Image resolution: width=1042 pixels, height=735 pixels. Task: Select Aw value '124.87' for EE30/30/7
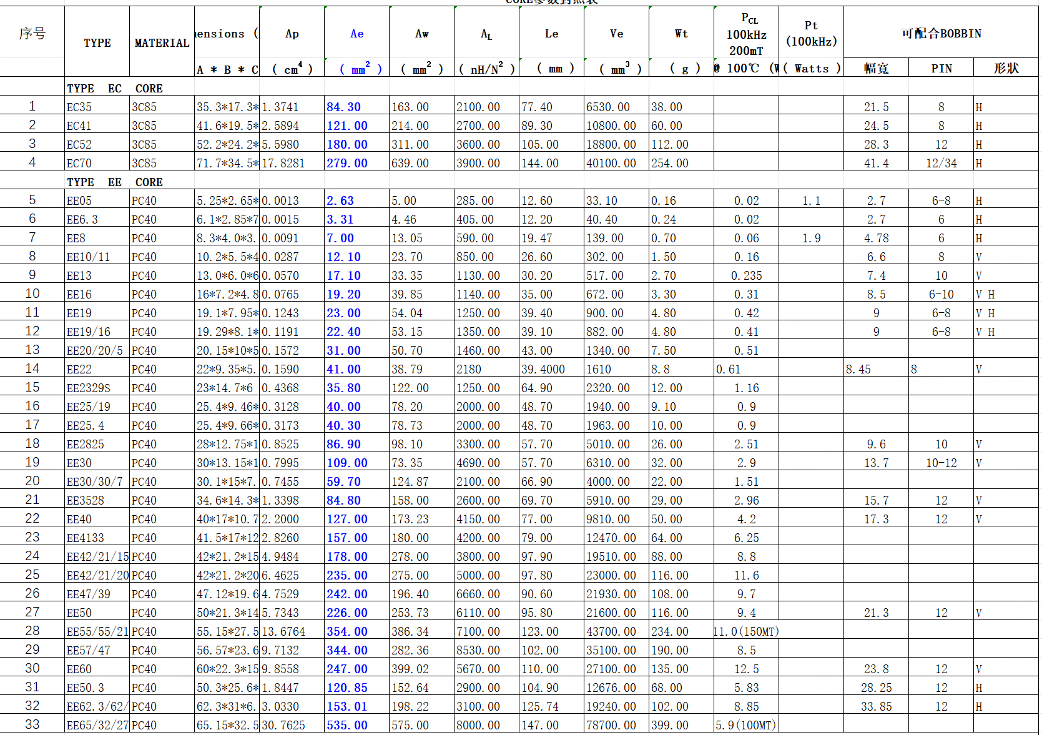click(421, 481)
